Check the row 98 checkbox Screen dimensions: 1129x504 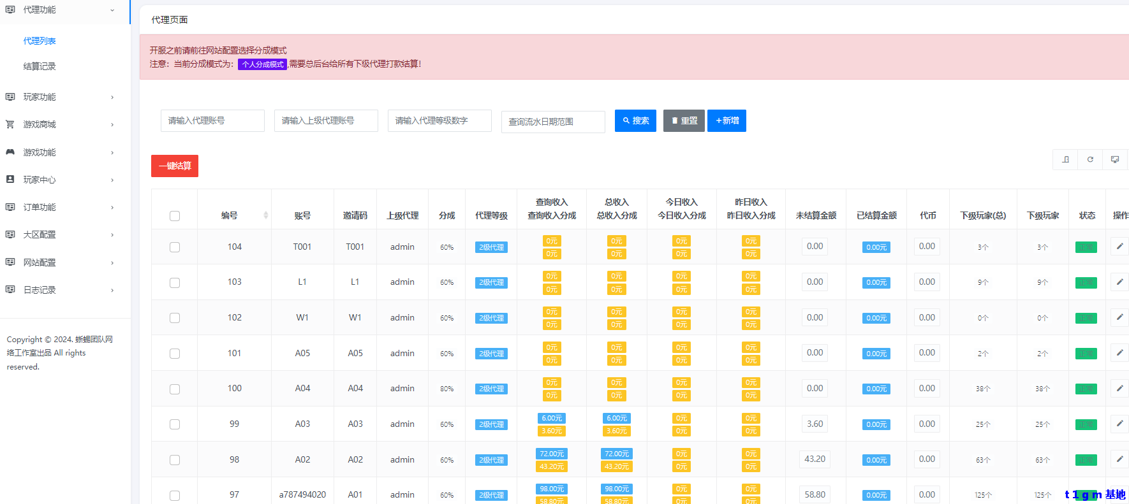tap(175, 460)
